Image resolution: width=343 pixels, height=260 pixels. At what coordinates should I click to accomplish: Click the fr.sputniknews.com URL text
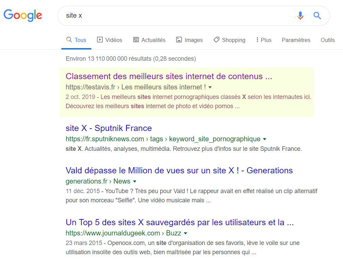click(105, 139)
